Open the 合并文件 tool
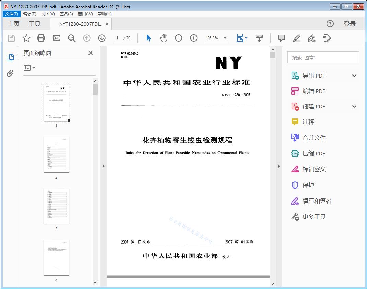 (x=314, y=138)
